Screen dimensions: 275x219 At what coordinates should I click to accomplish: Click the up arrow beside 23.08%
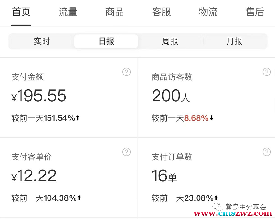(216, 198)
